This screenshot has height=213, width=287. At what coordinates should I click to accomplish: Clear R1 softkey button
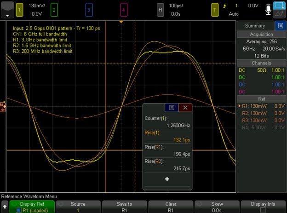171,207
